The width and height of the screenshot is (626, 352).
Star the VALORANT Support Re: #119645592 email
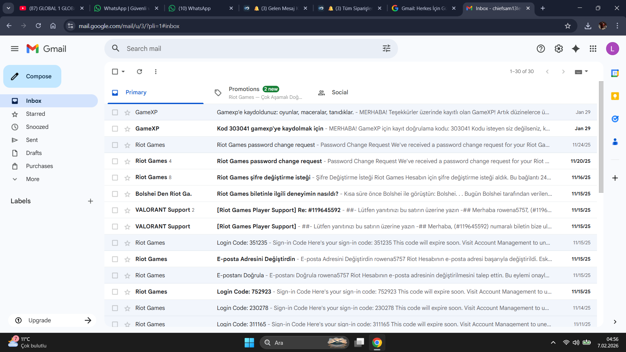(127, 210)
